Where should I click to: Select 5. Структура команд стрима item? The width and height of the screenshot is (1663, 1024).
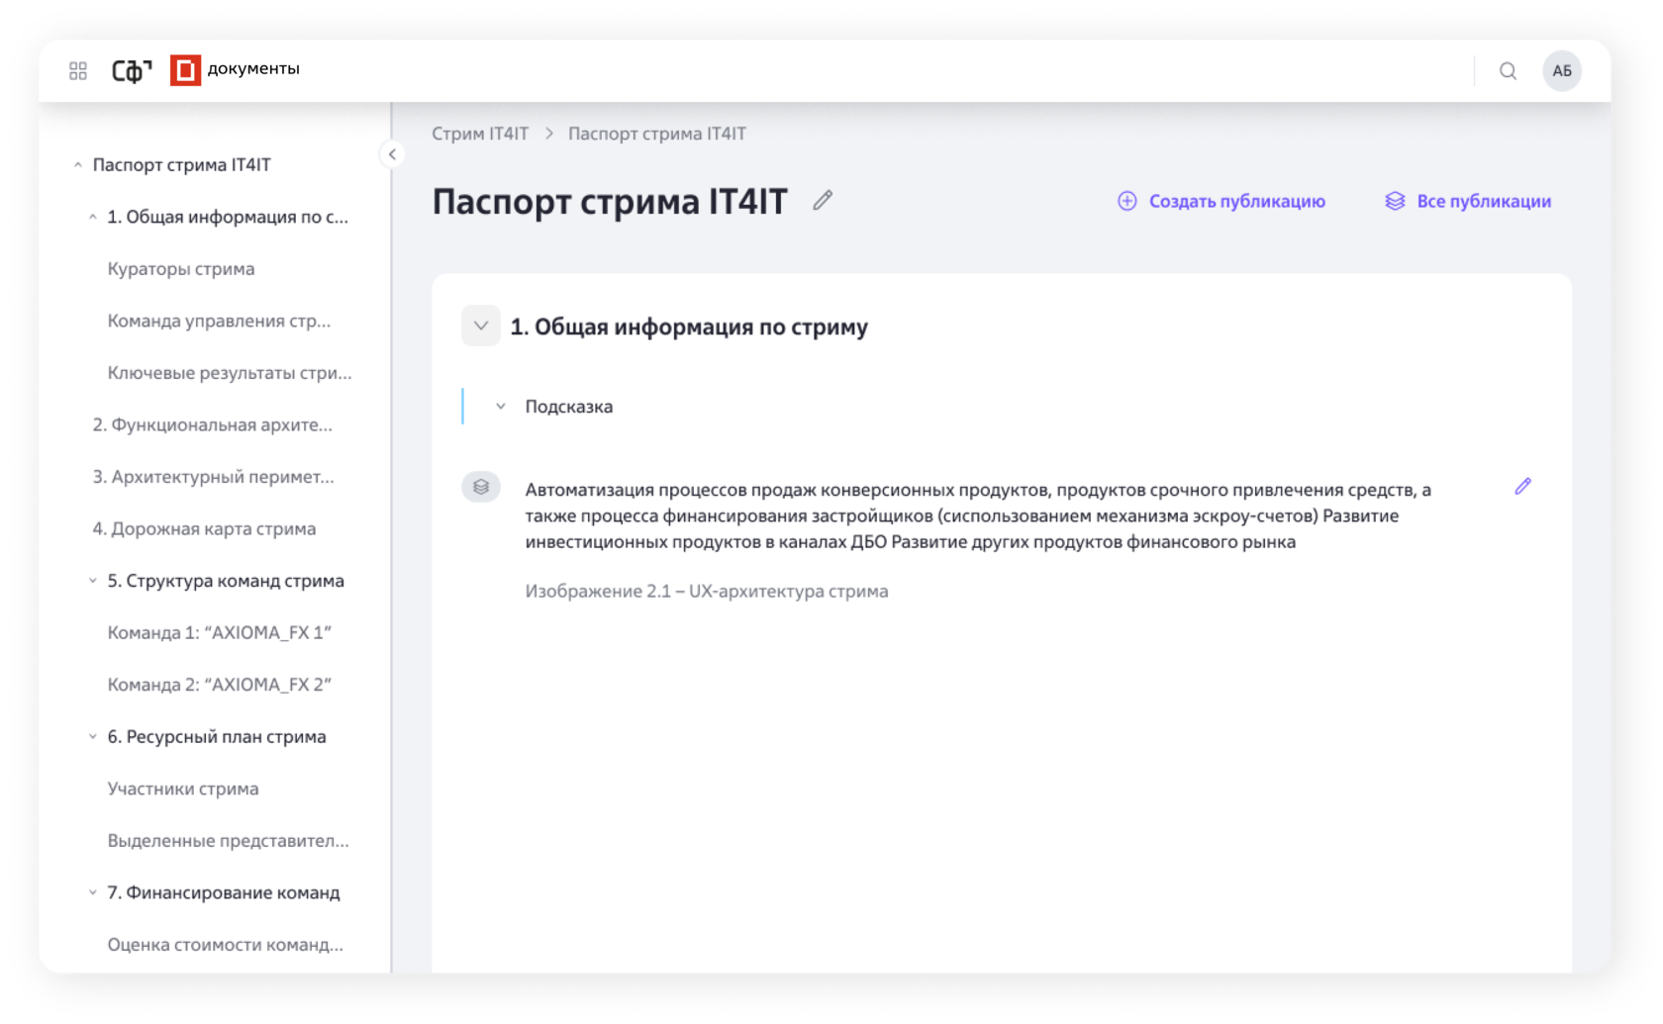[x=226, y=581]
